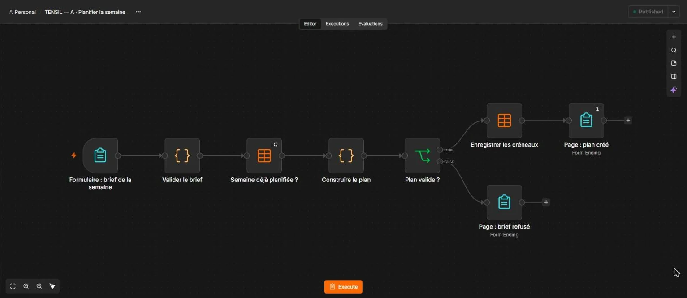Open the 'Semaine déjà planifiée ?' table node
The width and height of the screenshot is (687, 298).
point(264,155)
